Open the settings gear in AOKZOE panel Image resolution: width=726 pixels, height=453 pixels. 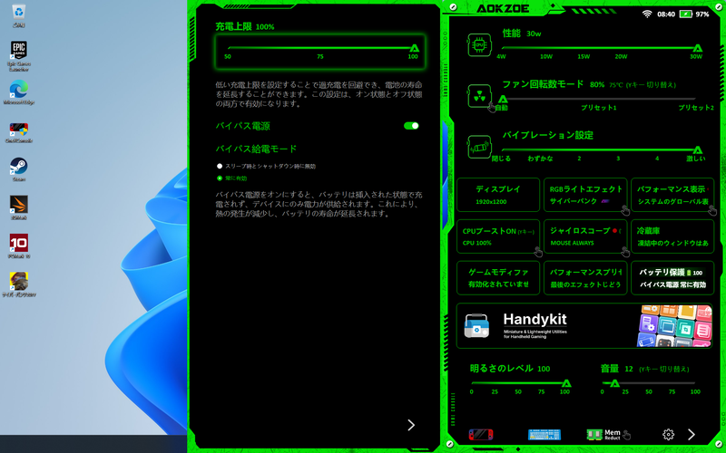tap(668, 434)
